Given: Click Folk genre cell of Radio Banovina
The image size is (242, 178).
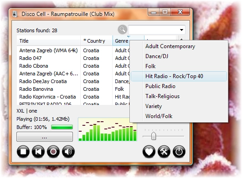Looking at the screenshot, I should tap(119, 89).
